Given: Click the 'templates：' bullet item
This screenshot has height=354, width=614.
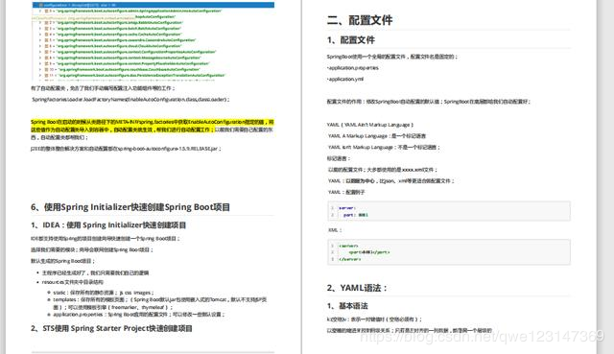Looking at the screenshot, I should tap(160, 303).
